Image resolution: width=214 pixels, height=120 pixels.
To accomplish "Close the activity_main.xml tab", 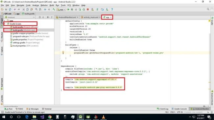I will 100,17.
